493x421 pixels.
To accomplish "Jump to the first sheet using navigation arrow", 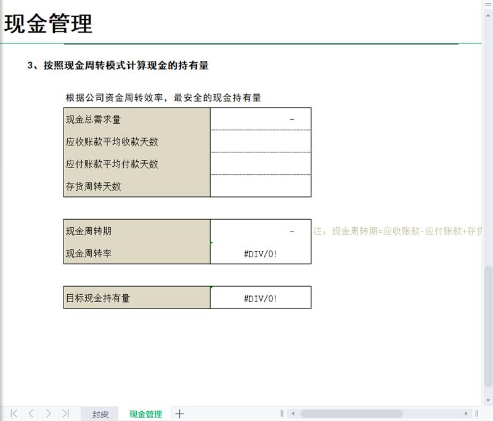I will pos(14,414).
